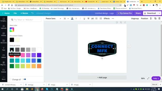Screen dimensions: 162x91
Task: Open the New color picker swatch
Action: tap(12, 30)
